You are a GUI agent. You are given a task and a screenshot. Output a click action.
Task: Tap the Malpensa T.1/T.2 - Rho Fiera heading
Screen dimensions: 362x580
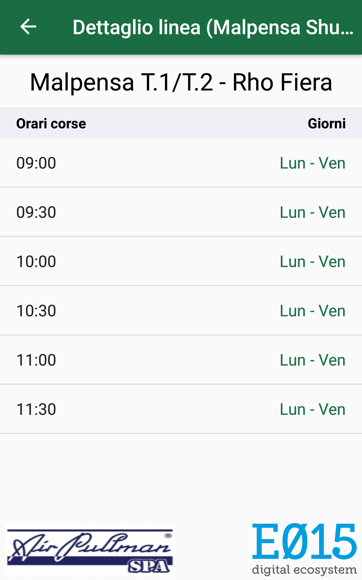pos(181,82)
